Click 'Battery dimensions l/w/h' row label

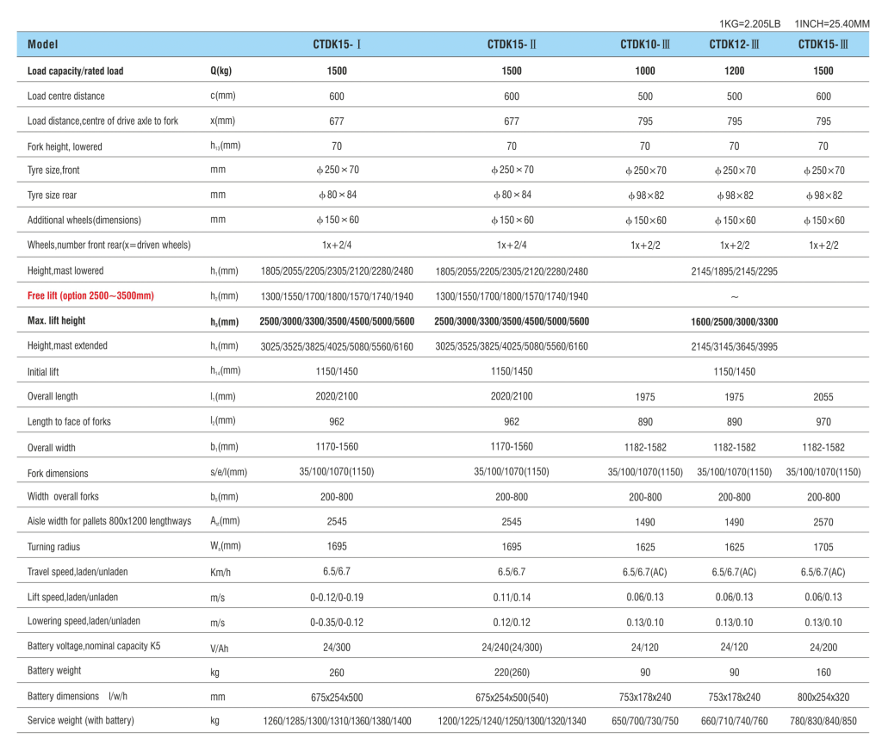(x=78, y=696)
